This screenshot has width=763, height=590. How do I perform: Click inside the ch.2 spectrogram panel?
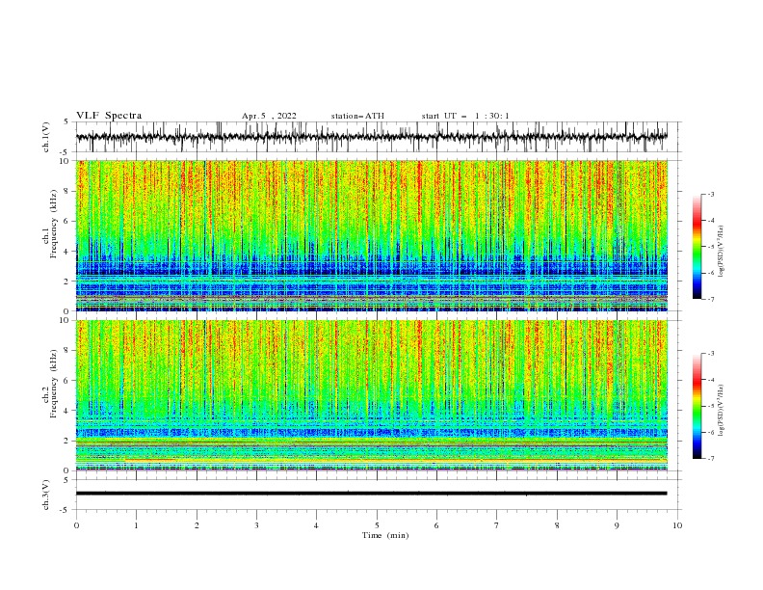[371, 395]
